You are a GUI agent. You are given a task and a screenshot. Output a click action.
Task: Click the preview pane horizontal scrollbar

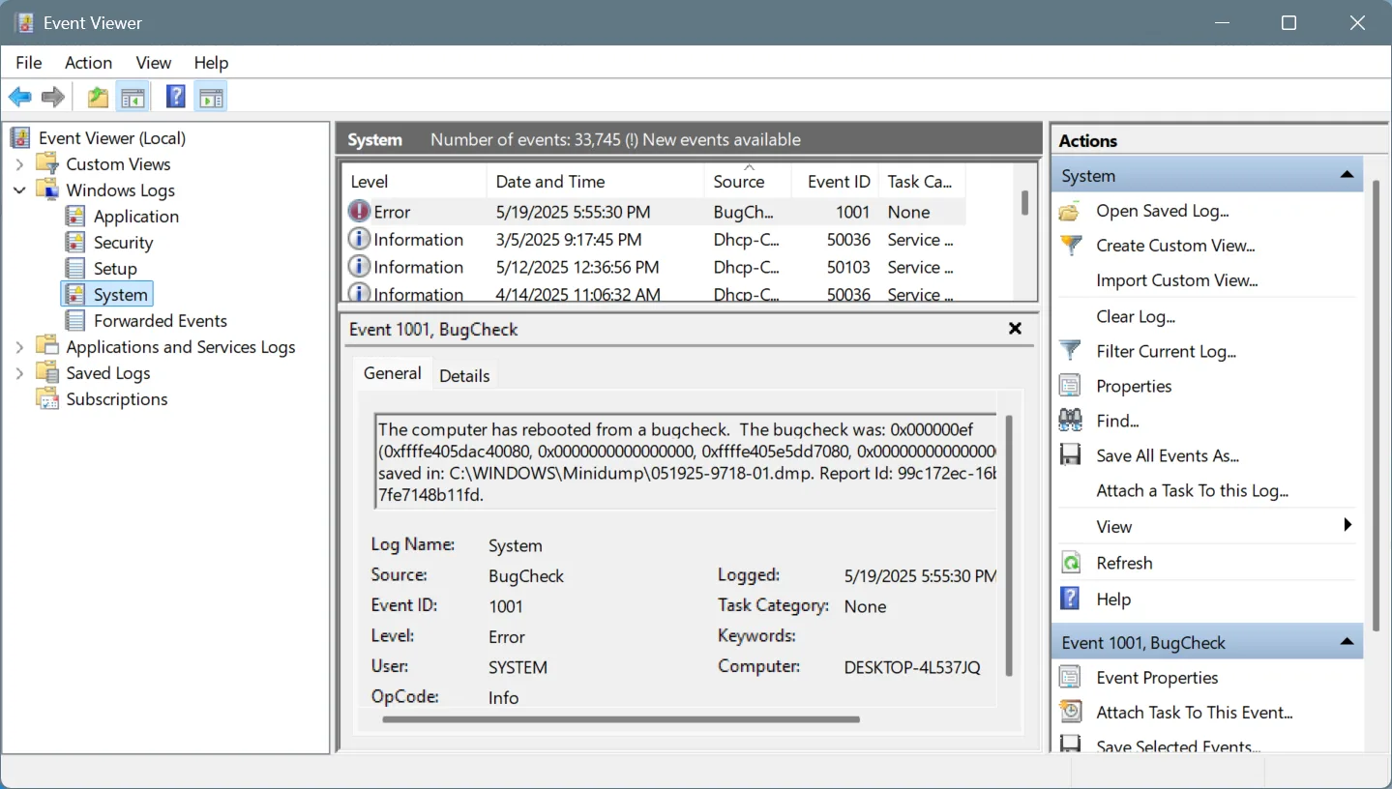[x=621, y=719]
